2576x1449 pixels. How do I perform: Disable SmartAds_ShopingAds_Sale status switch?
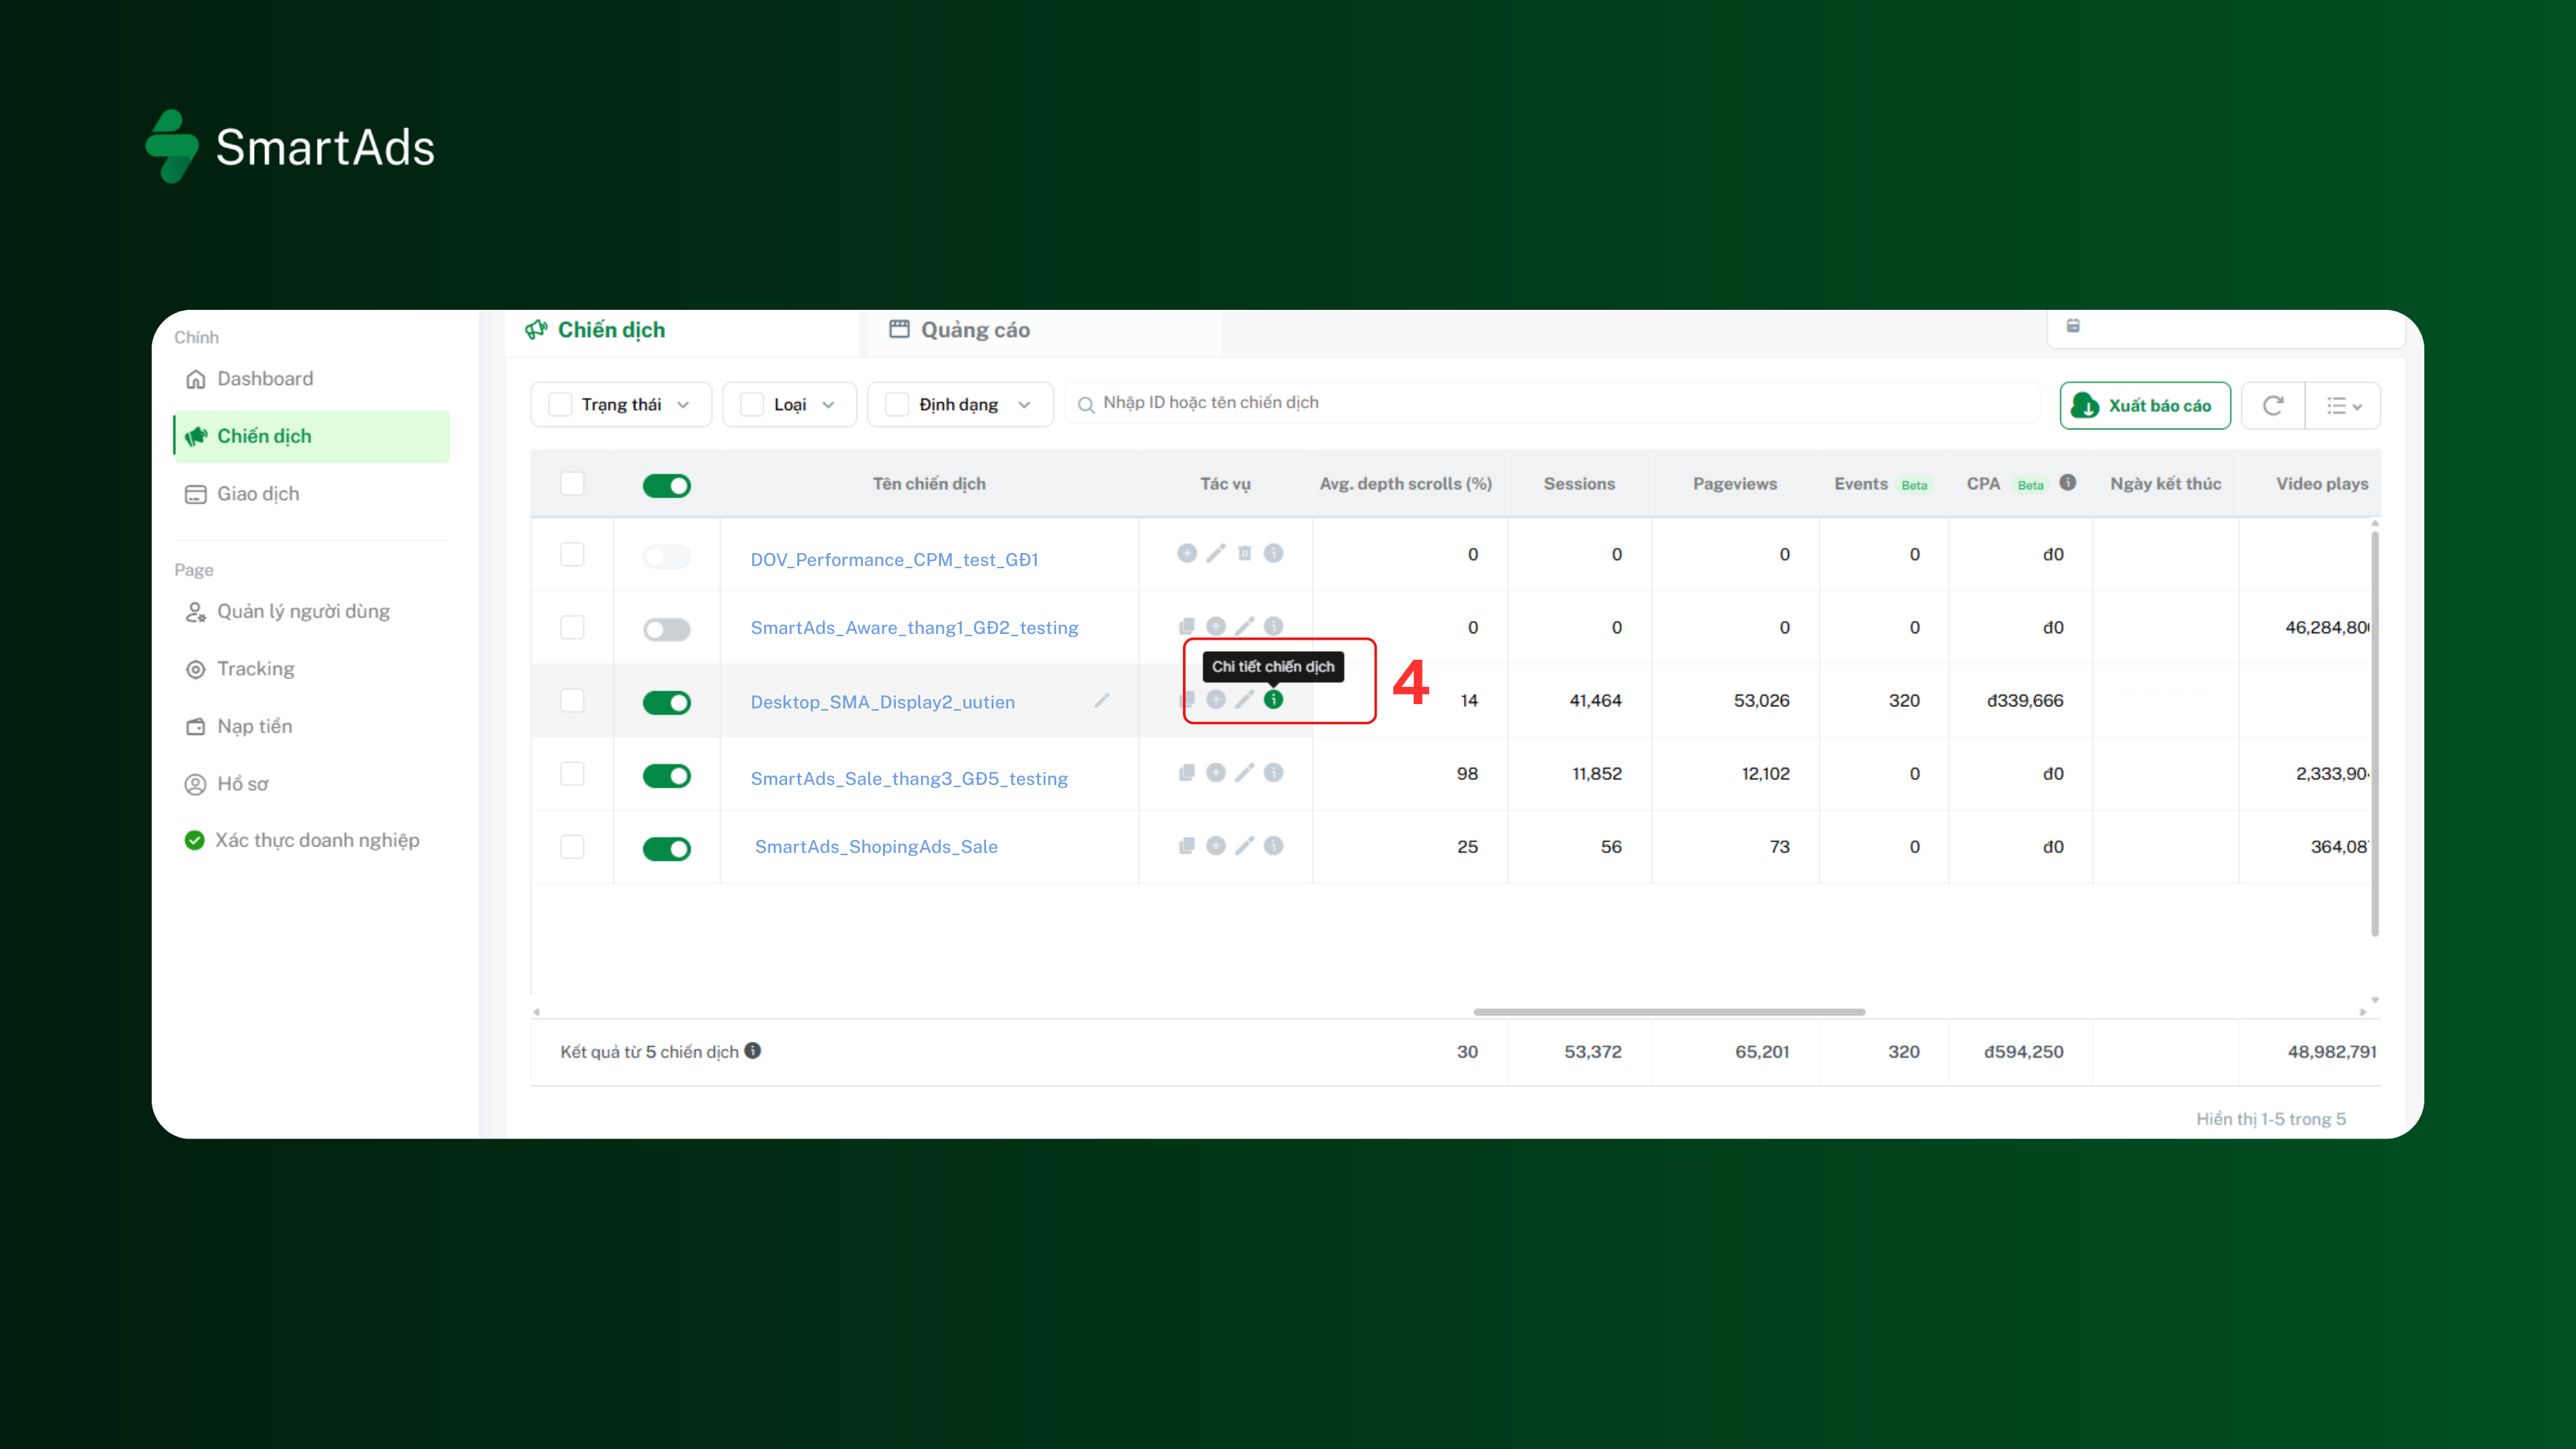667,848
